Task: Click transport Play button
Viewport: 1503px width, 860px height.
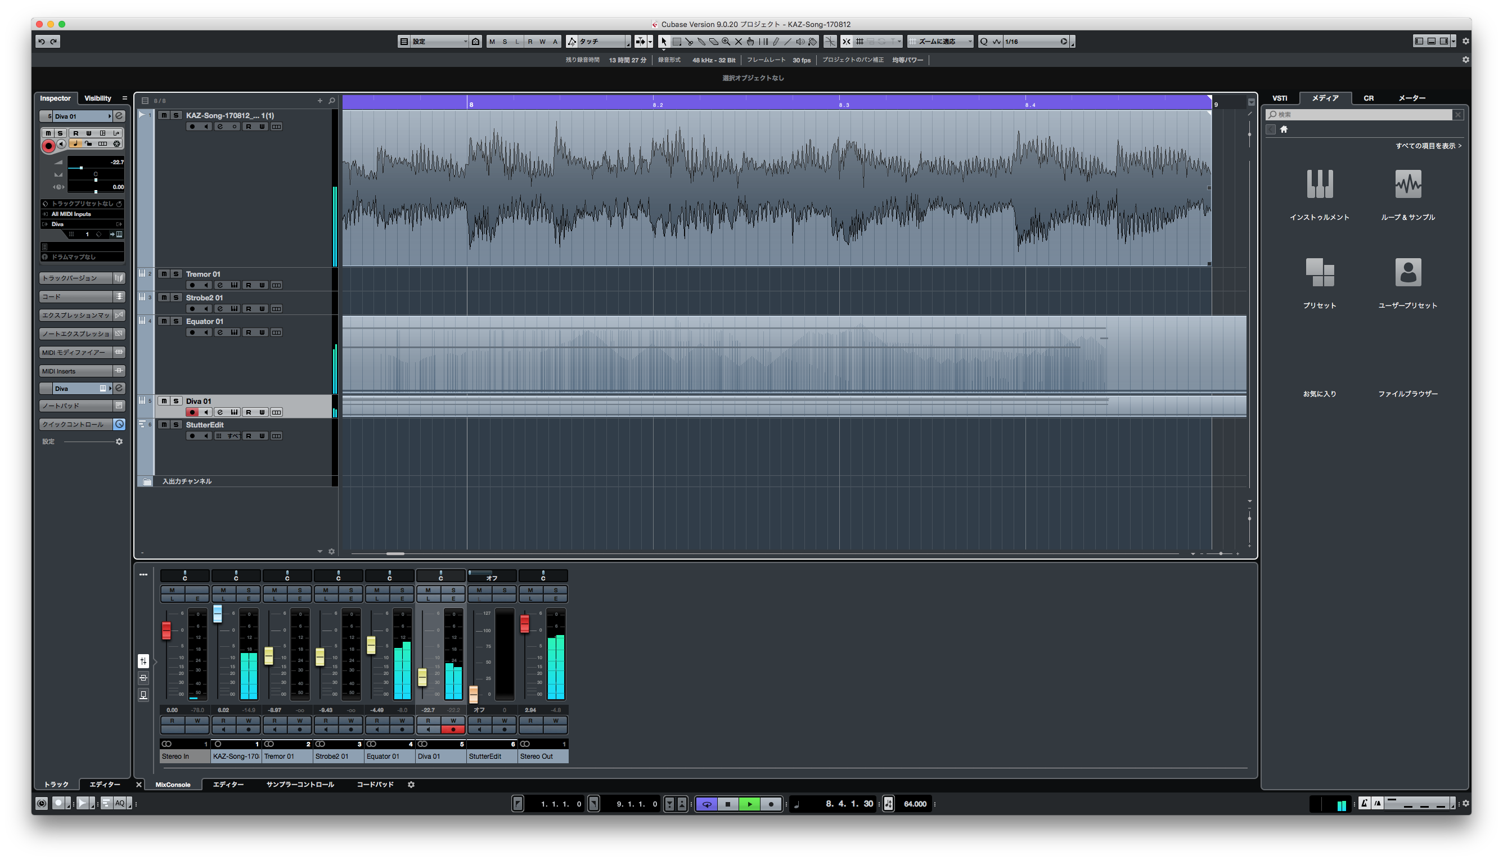Action: [x=749, y=803]
